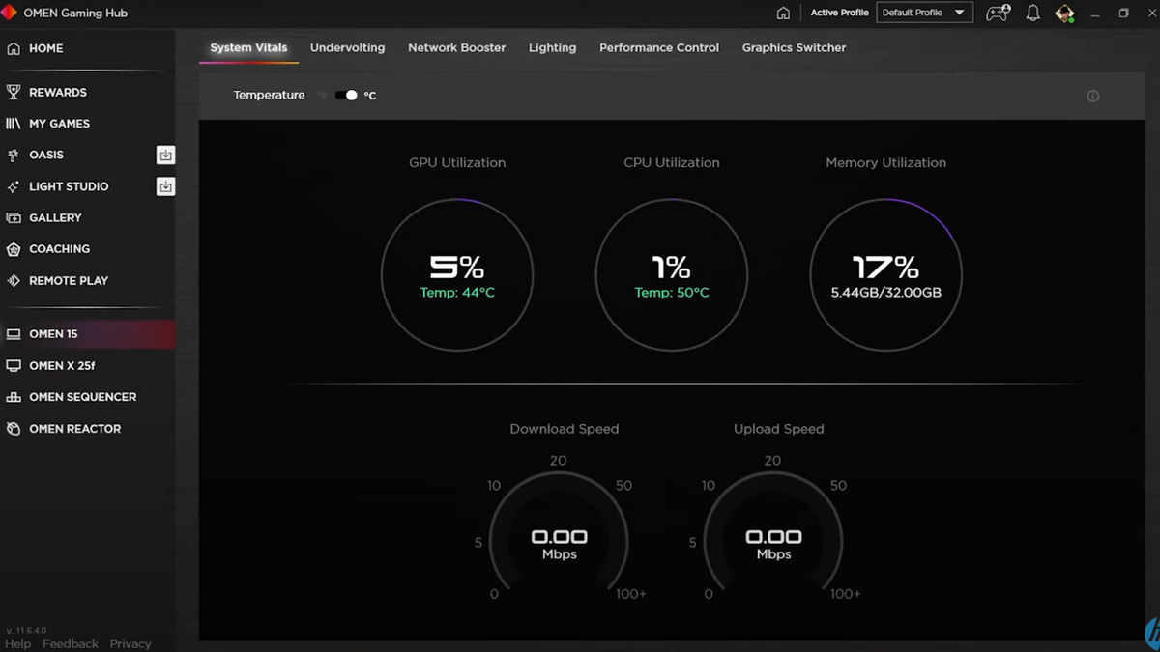Open the Graphics Switcher tab

794,47
